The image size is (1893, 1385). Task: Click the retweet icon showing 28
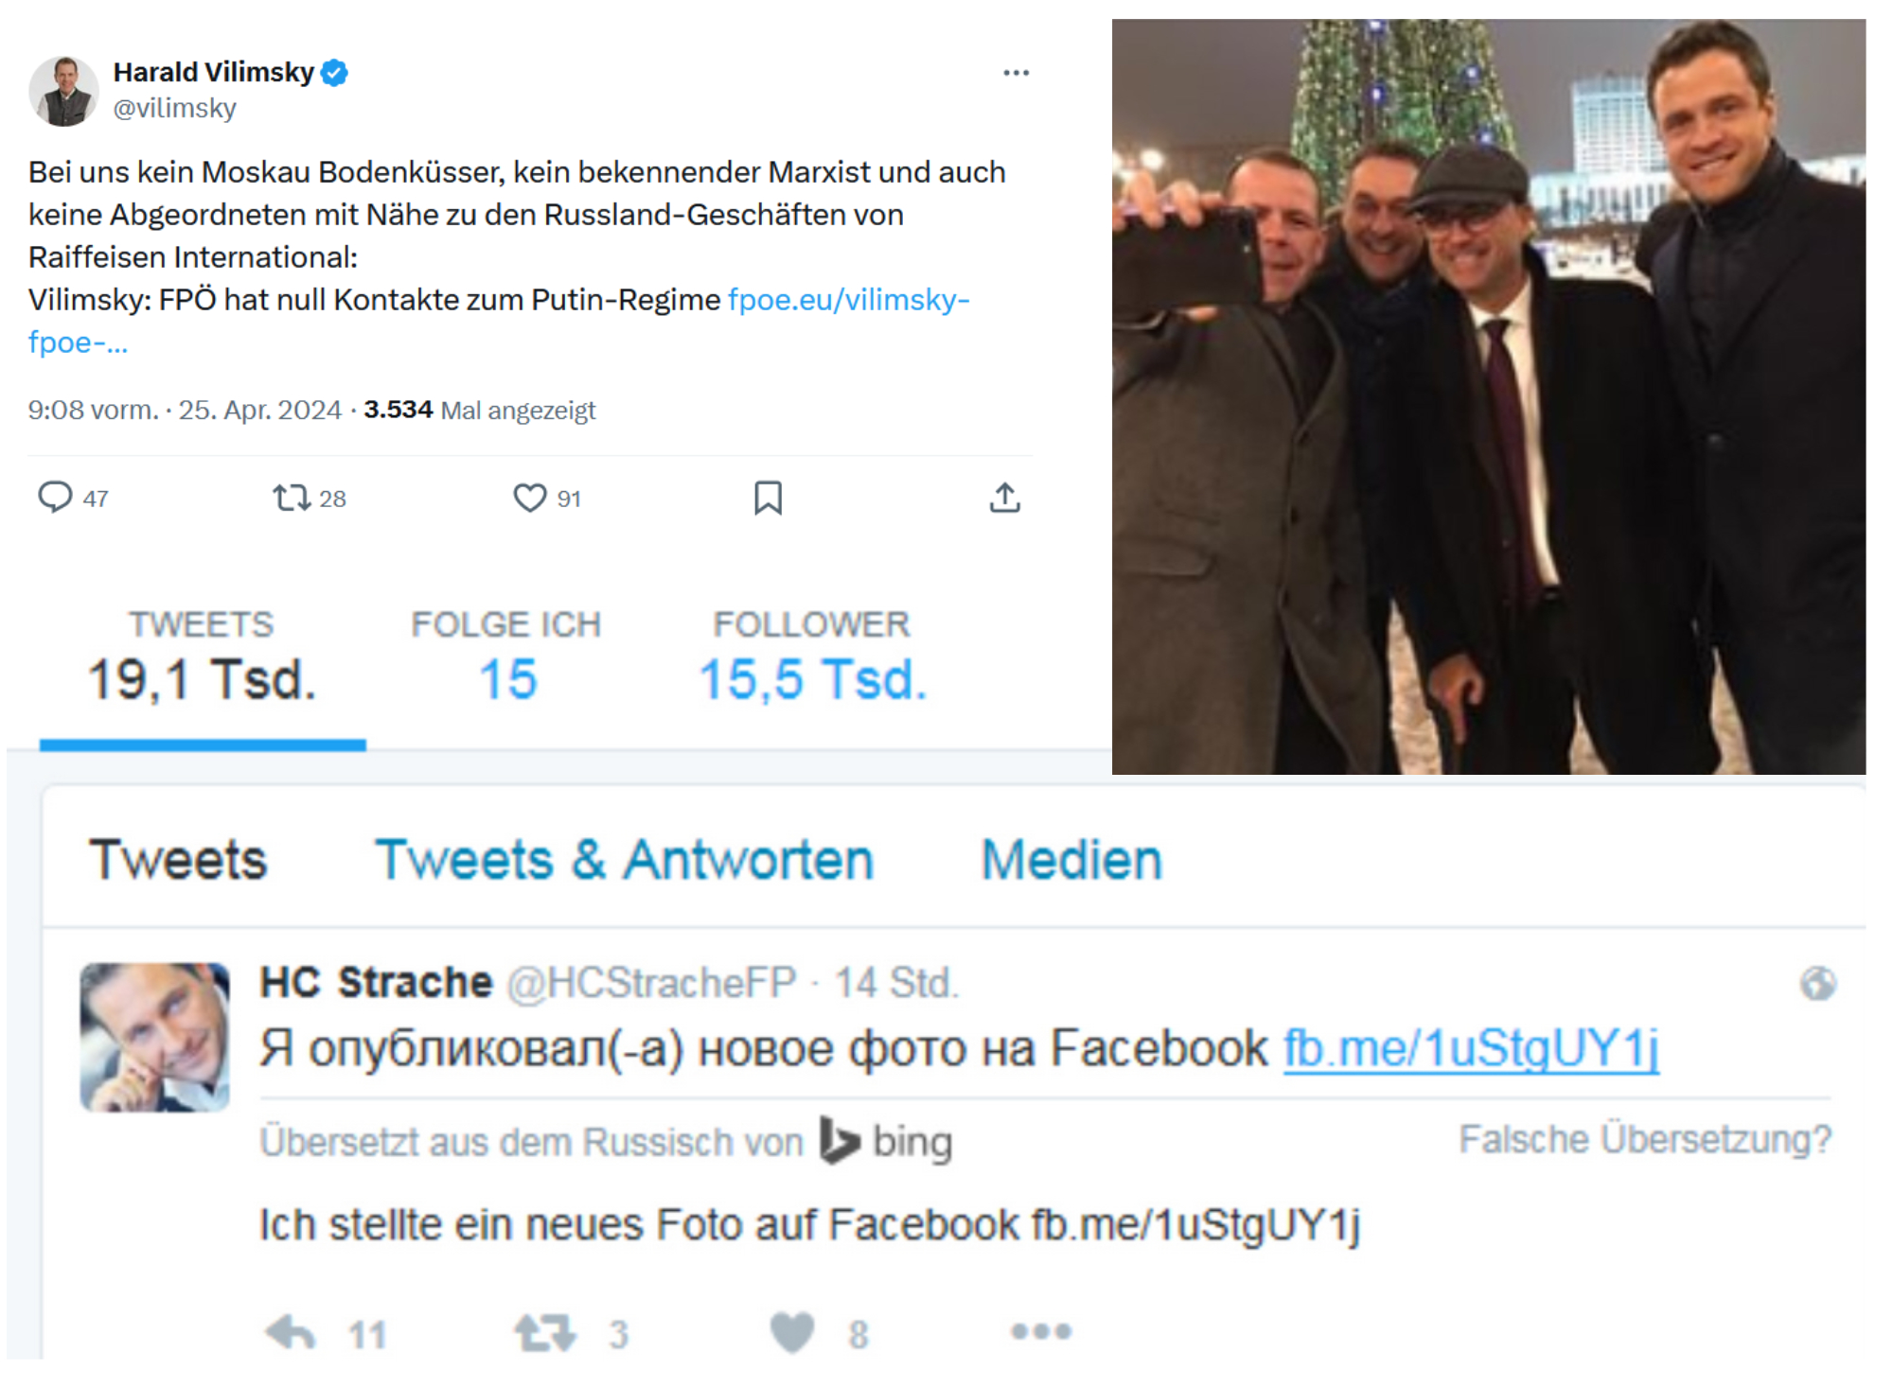point(291,498)
